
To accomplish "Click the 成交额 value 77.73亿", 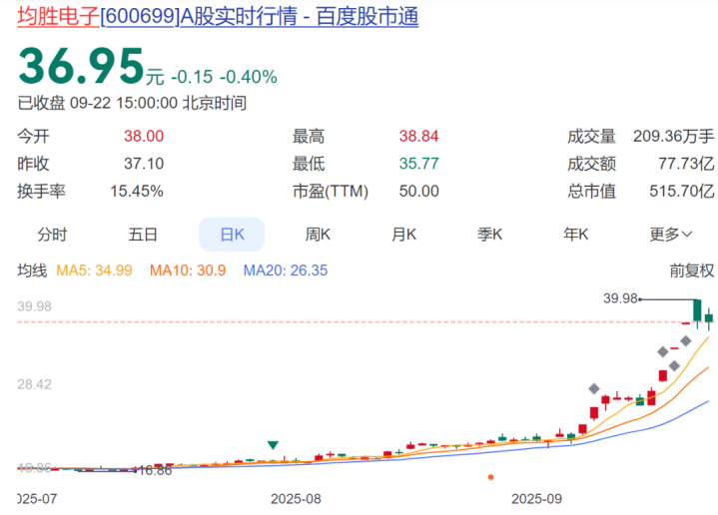I will tap(686, 164).
